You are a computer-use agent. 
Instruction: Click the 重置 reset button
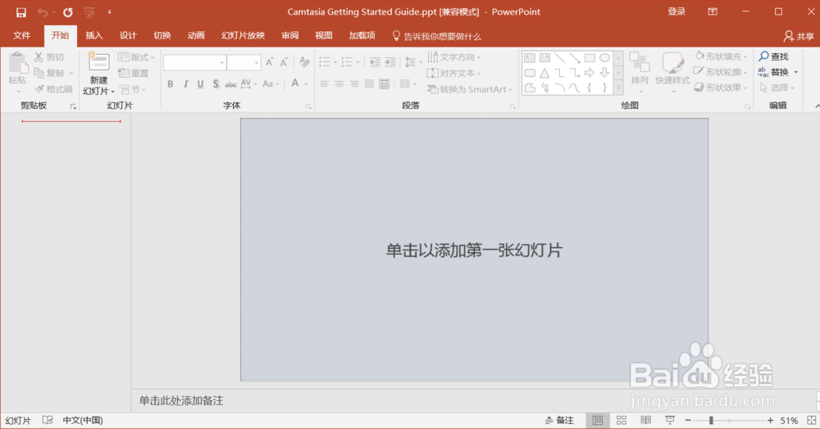(134, 73)
